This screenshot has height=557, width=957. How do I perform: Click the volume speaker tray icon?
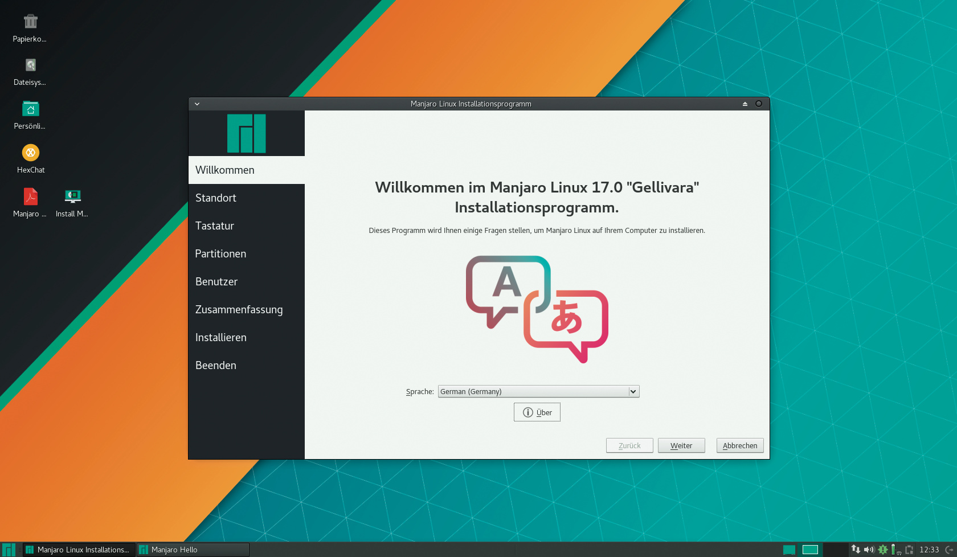click(869, 550)
